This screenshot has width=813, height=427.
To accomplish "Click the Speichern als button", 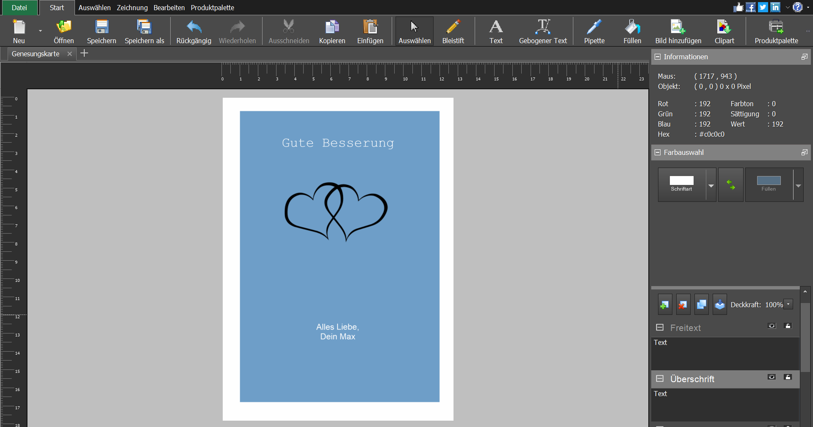I will coord(144,31).
